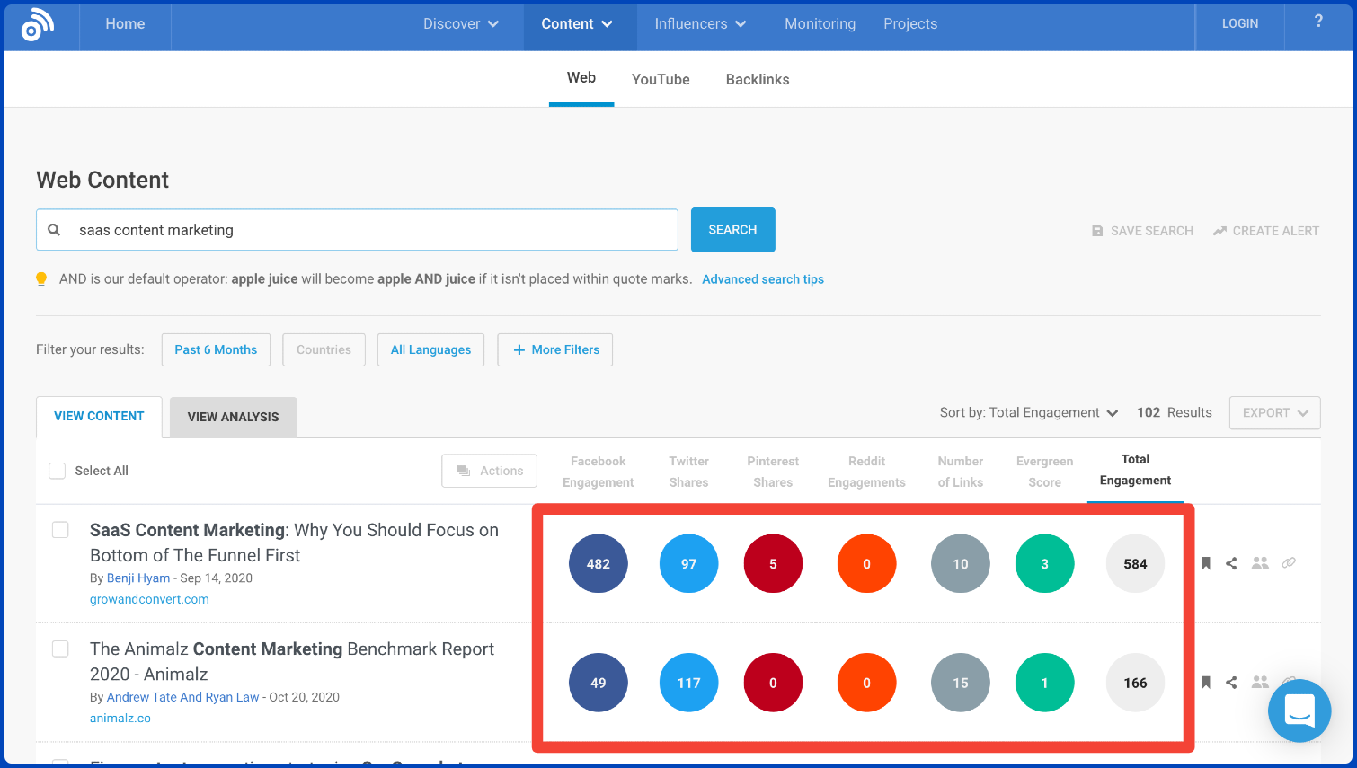
Task: Open the growandconvert.com link
Action: 149,599
